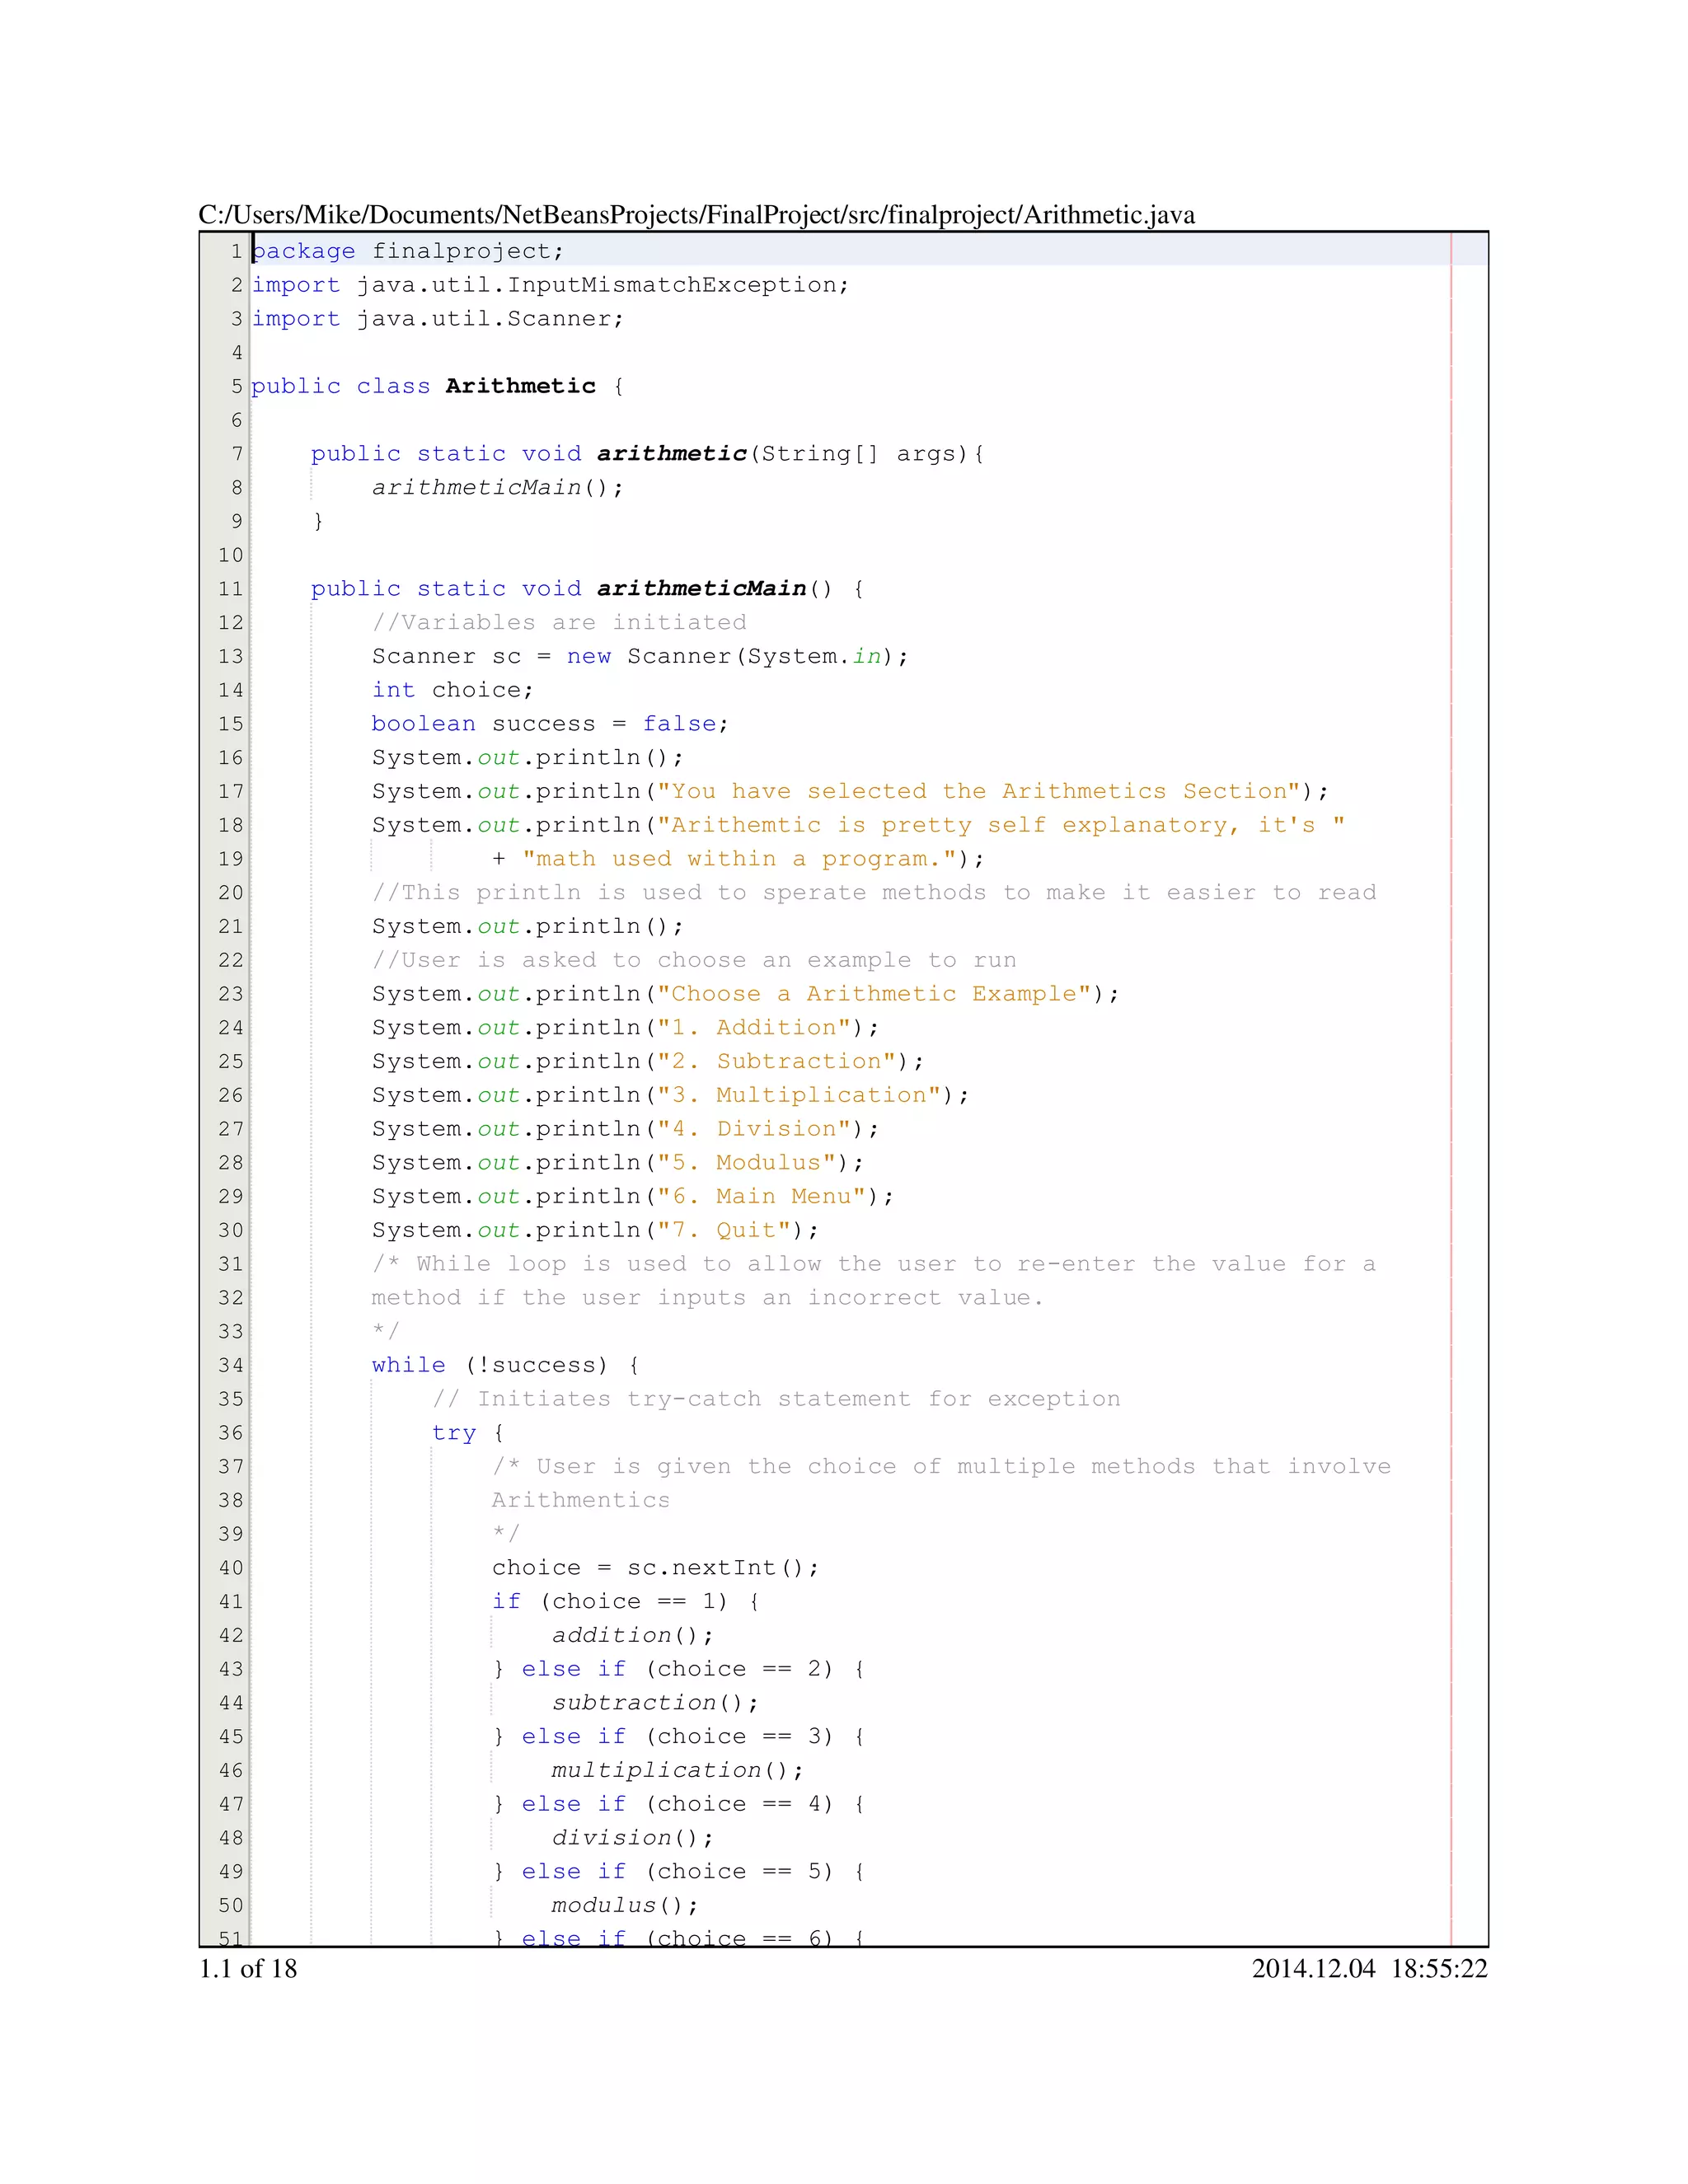Click 'new' keyword in Scanner declaration

click(x=588, y=656)
